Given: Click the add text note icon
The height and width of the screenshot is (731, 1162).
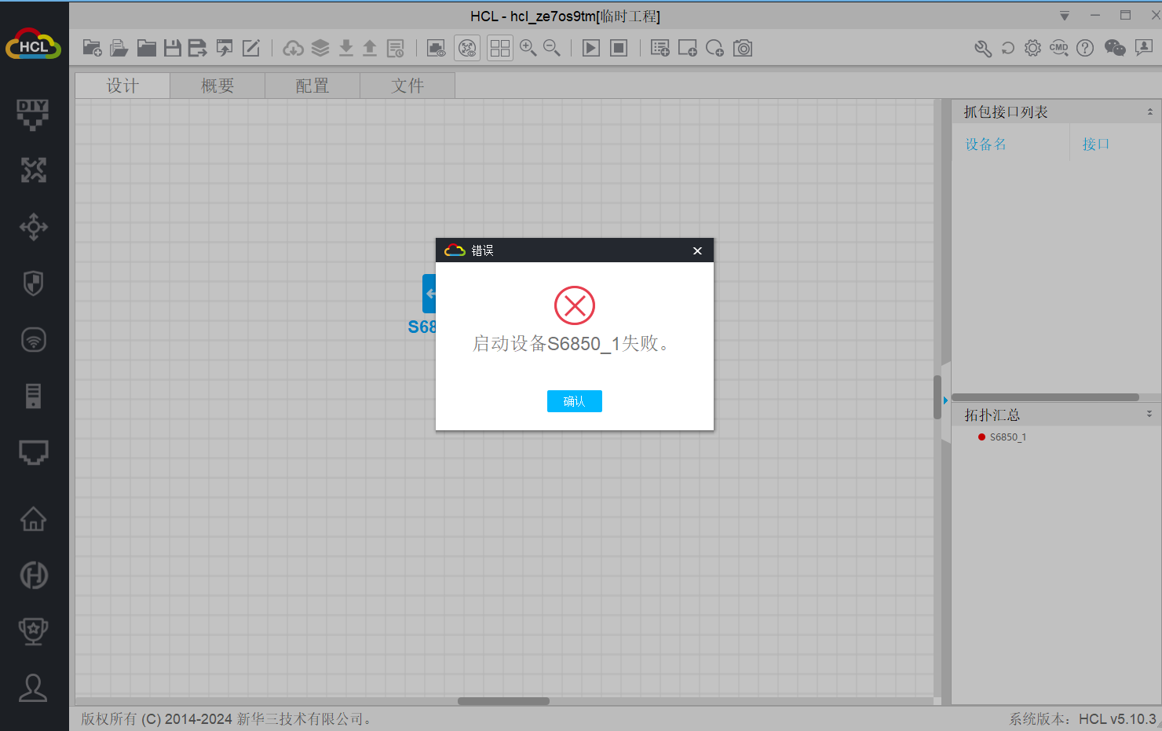Looking at the screenshot, I should click(660, 48).
